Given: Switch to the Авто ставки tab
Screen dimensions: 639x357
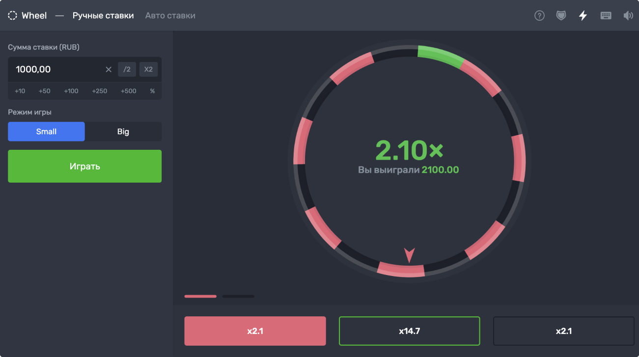Looking at the screenshot, I should (170, 15).
